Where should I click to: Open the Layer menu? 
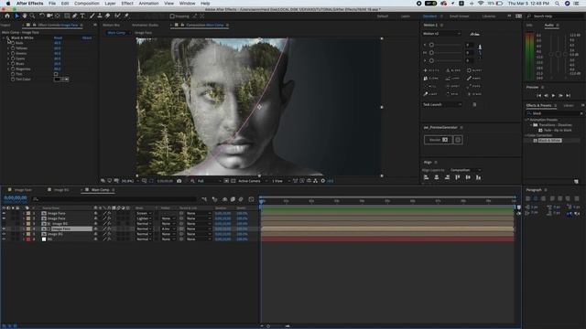point(110,4)
